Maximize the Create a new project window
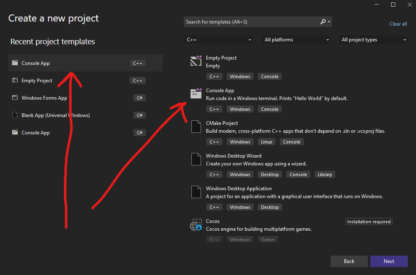 point(393,5)
